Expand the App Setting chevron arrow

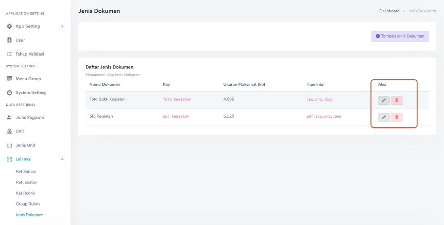click(62, 26)
